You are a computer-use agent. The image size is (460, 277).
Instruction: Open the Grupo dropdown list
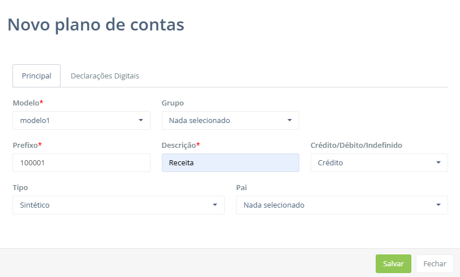(230, 120)
